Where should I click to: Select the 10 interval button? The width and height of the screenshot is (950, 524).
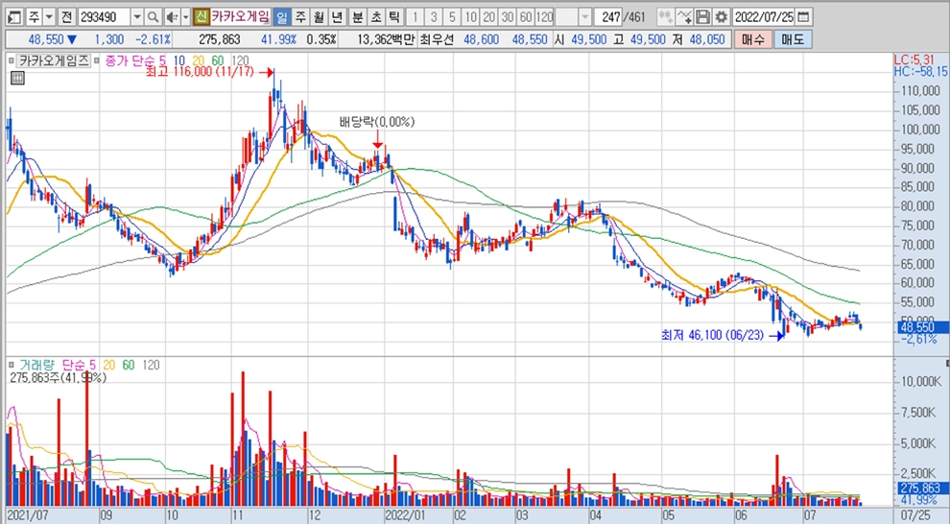click(x=471, y=17)
